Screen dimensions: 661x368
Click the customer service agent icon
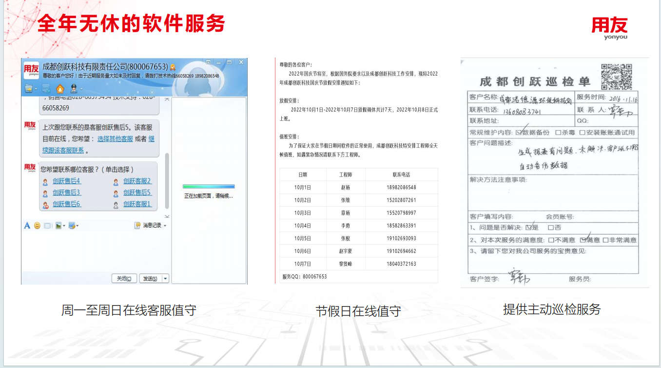74,89
